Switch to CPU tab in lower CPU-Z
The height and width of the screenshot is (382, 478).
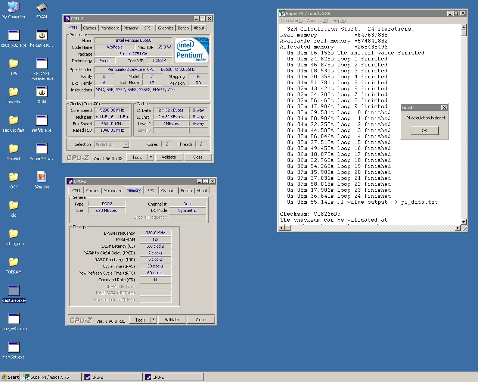[x=76, y=191]
